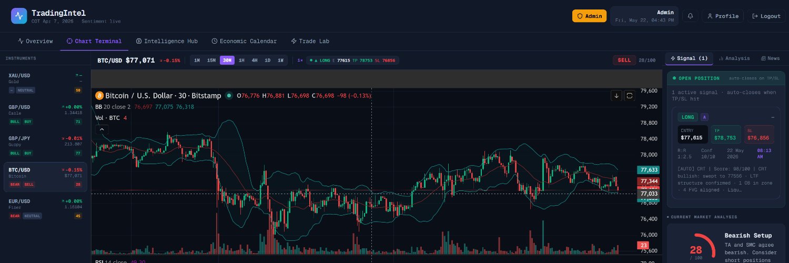Click the LONG tag in the position card
The image size is (789, 263).
(x=687, y=117)
